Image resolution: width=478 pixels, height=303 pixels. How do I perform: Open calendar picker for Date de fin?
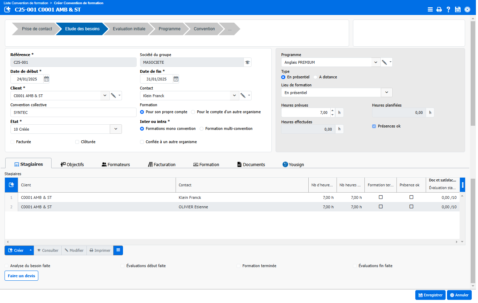[x=176, y=79]
